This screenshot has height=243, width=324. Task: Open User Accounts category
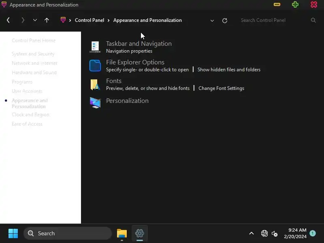pyautogui.click(x=27, y=91)
